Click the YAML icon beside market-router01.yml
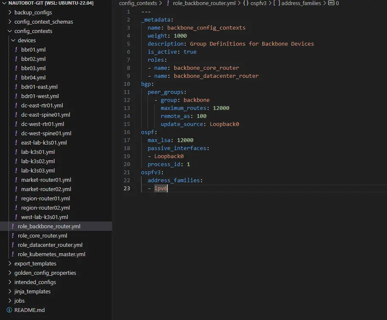Screen dimensions: 387x320 click(16, 180)
